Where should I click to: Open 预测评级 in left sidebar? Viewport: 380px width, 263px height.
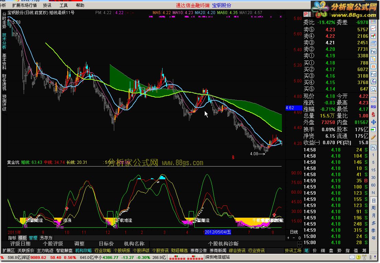[4, 103]
